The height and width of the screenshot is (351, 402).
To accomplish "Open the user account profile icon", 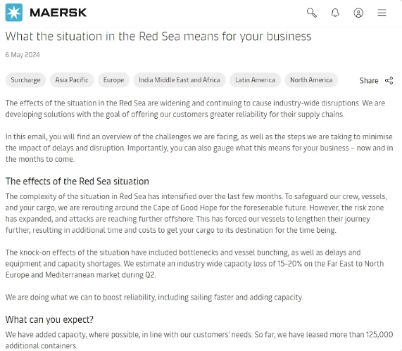I will pos(358,13).
